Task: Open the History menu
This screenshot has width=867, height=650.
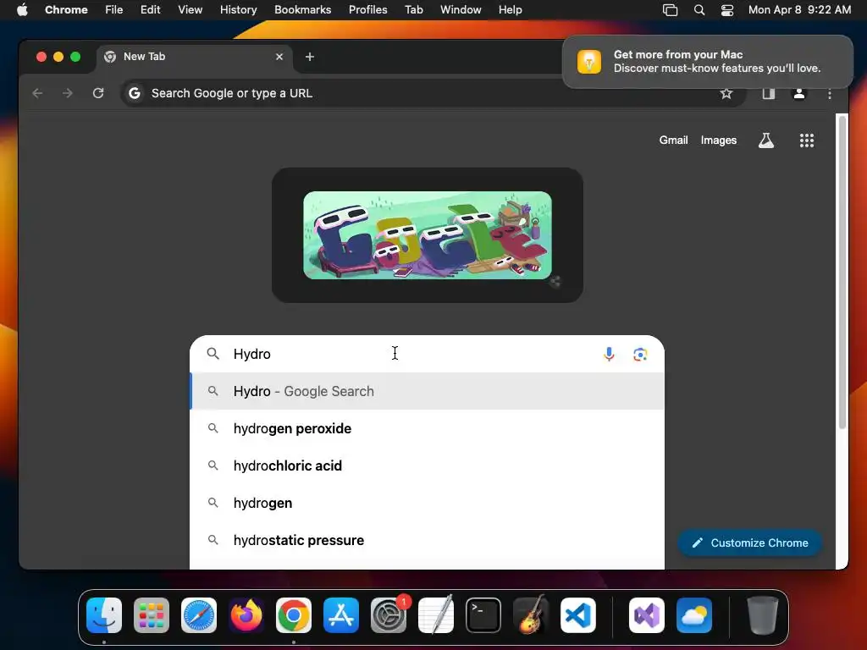Action: 238,10
